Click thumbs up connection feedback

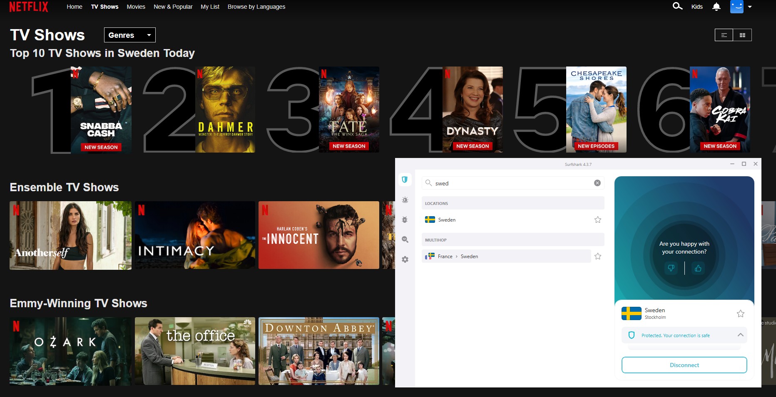(698, 268)
